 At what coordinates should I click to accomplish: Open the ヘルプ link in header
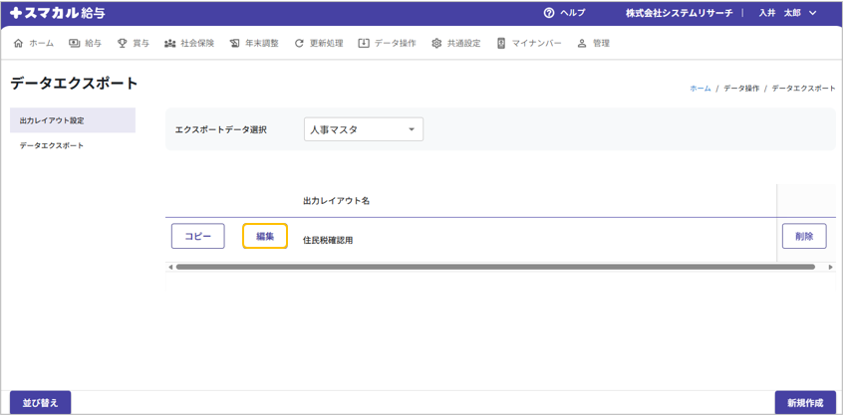pyautogui.click(x=573, y=13)
